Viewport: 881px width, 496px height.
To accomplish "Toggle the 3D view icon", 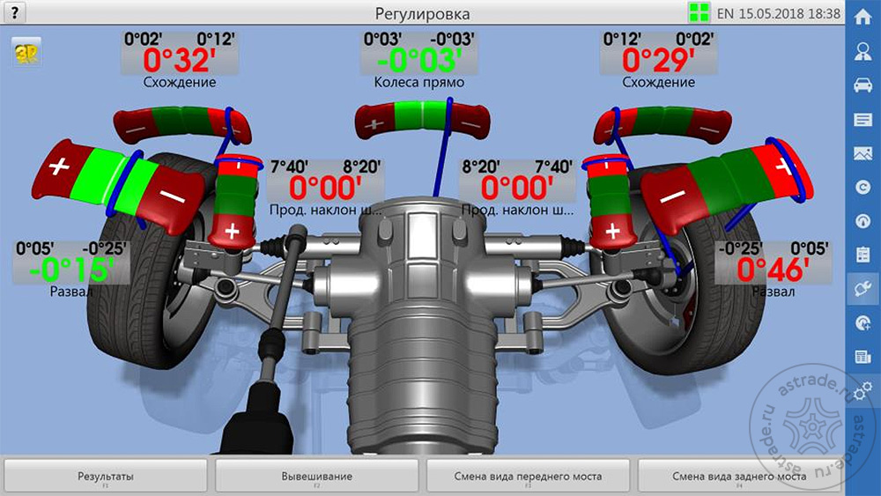I will point(26,53).
